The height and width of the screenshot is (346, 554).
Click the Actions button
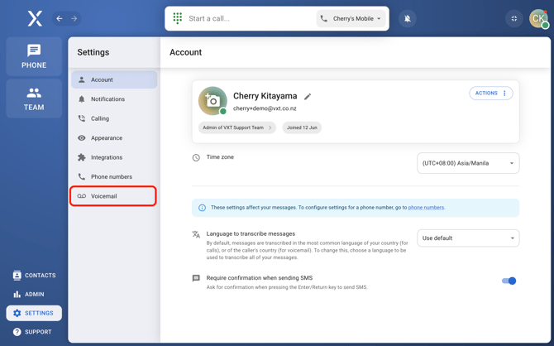(x=490, y=94)
